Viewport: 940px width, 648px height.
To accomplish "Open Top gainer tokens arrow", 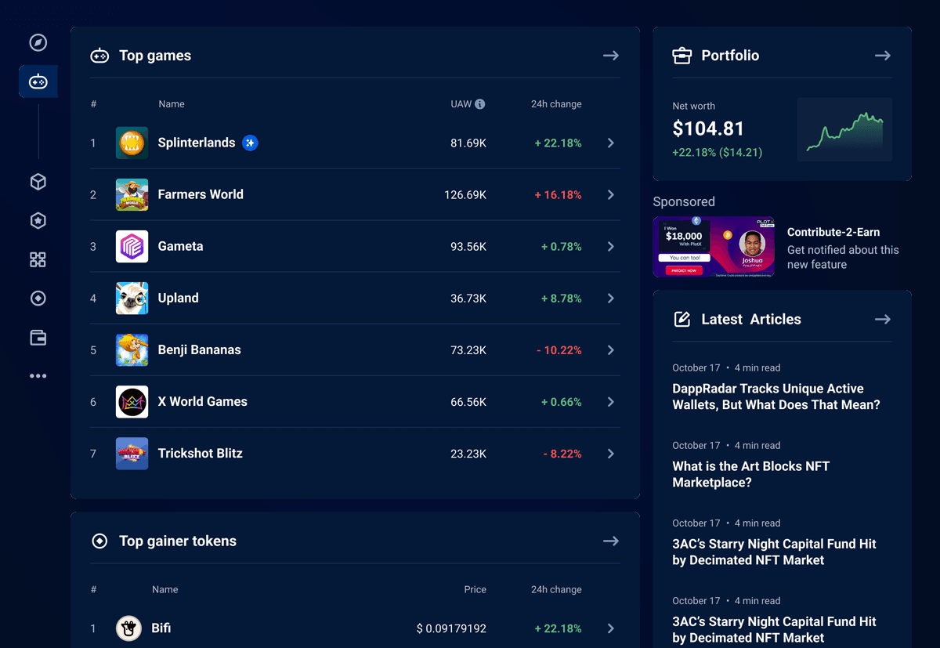I will [611, 541].
